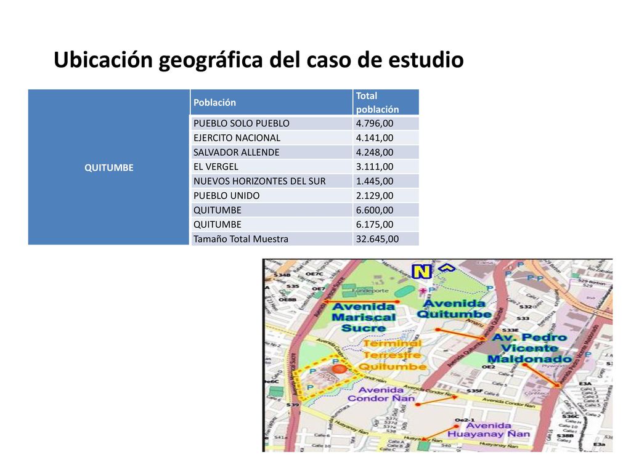Select the 'EJERCITO NACIONAL' cell
The height and width of the screenshot is (473, 631).
click(272, 137)
